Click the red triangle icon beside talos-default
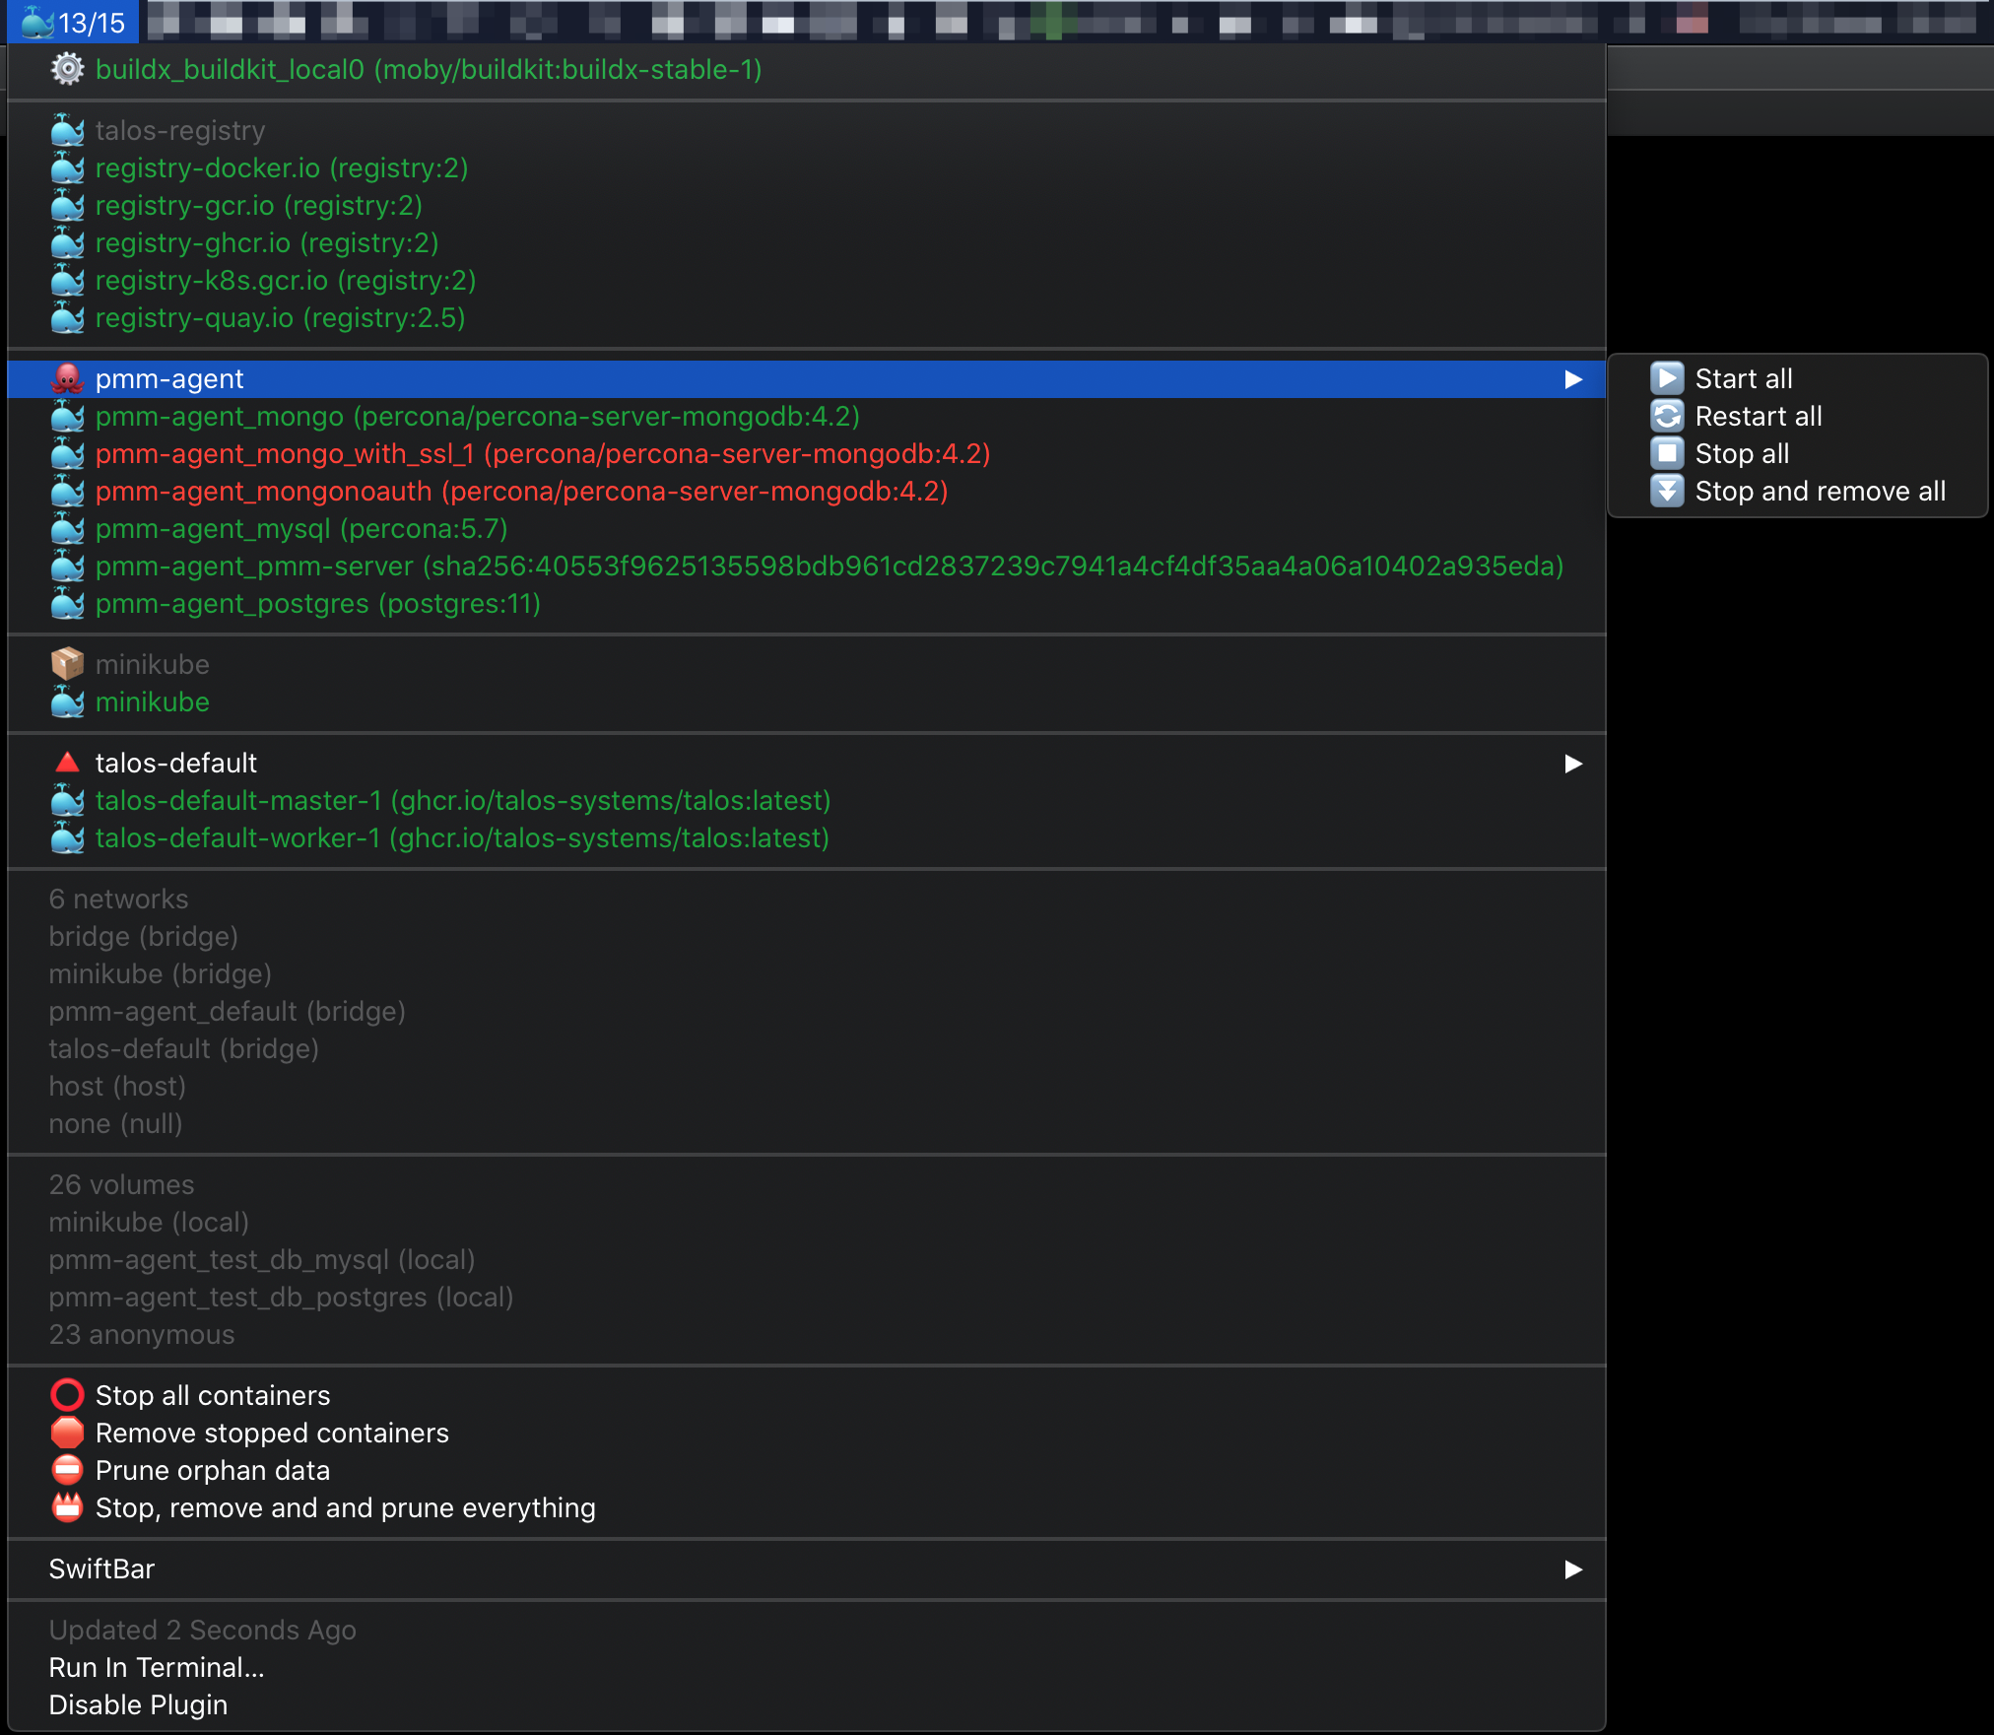 point(67,764)
